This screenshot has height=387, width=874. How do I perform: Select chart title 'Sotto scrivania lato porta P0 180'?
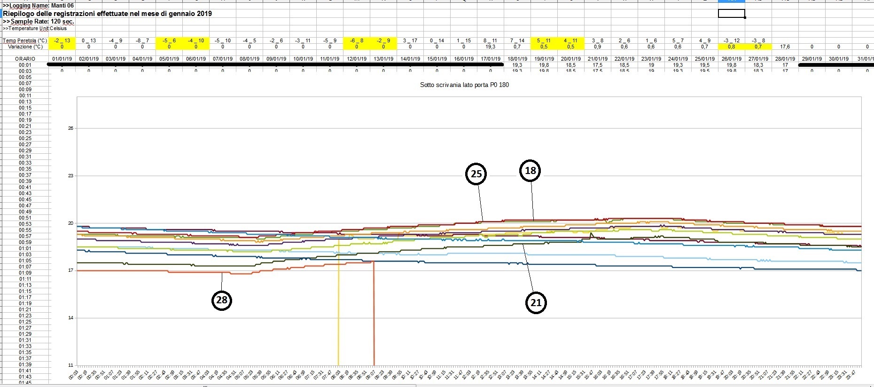pyautogui.click(x=464, y=85)
